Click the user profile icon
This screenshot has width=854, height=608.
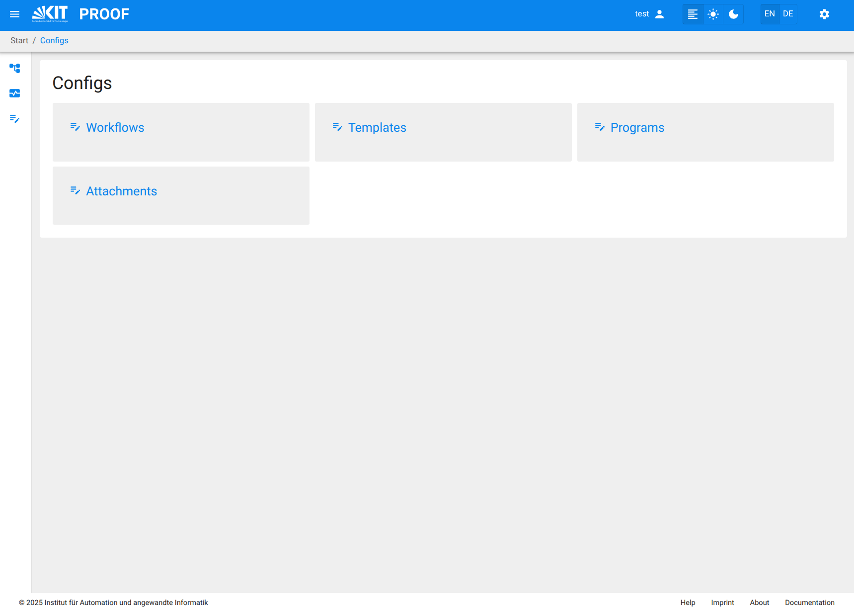[x=659, y=14]
